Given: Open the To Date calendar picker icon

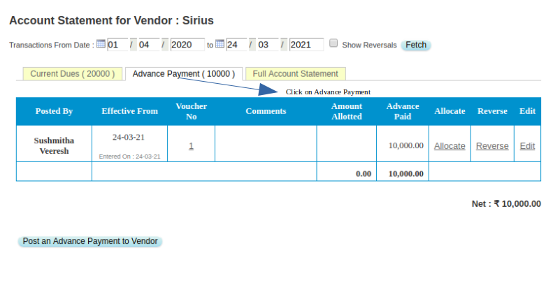Looking at the screenshot, I should point(220,44).
